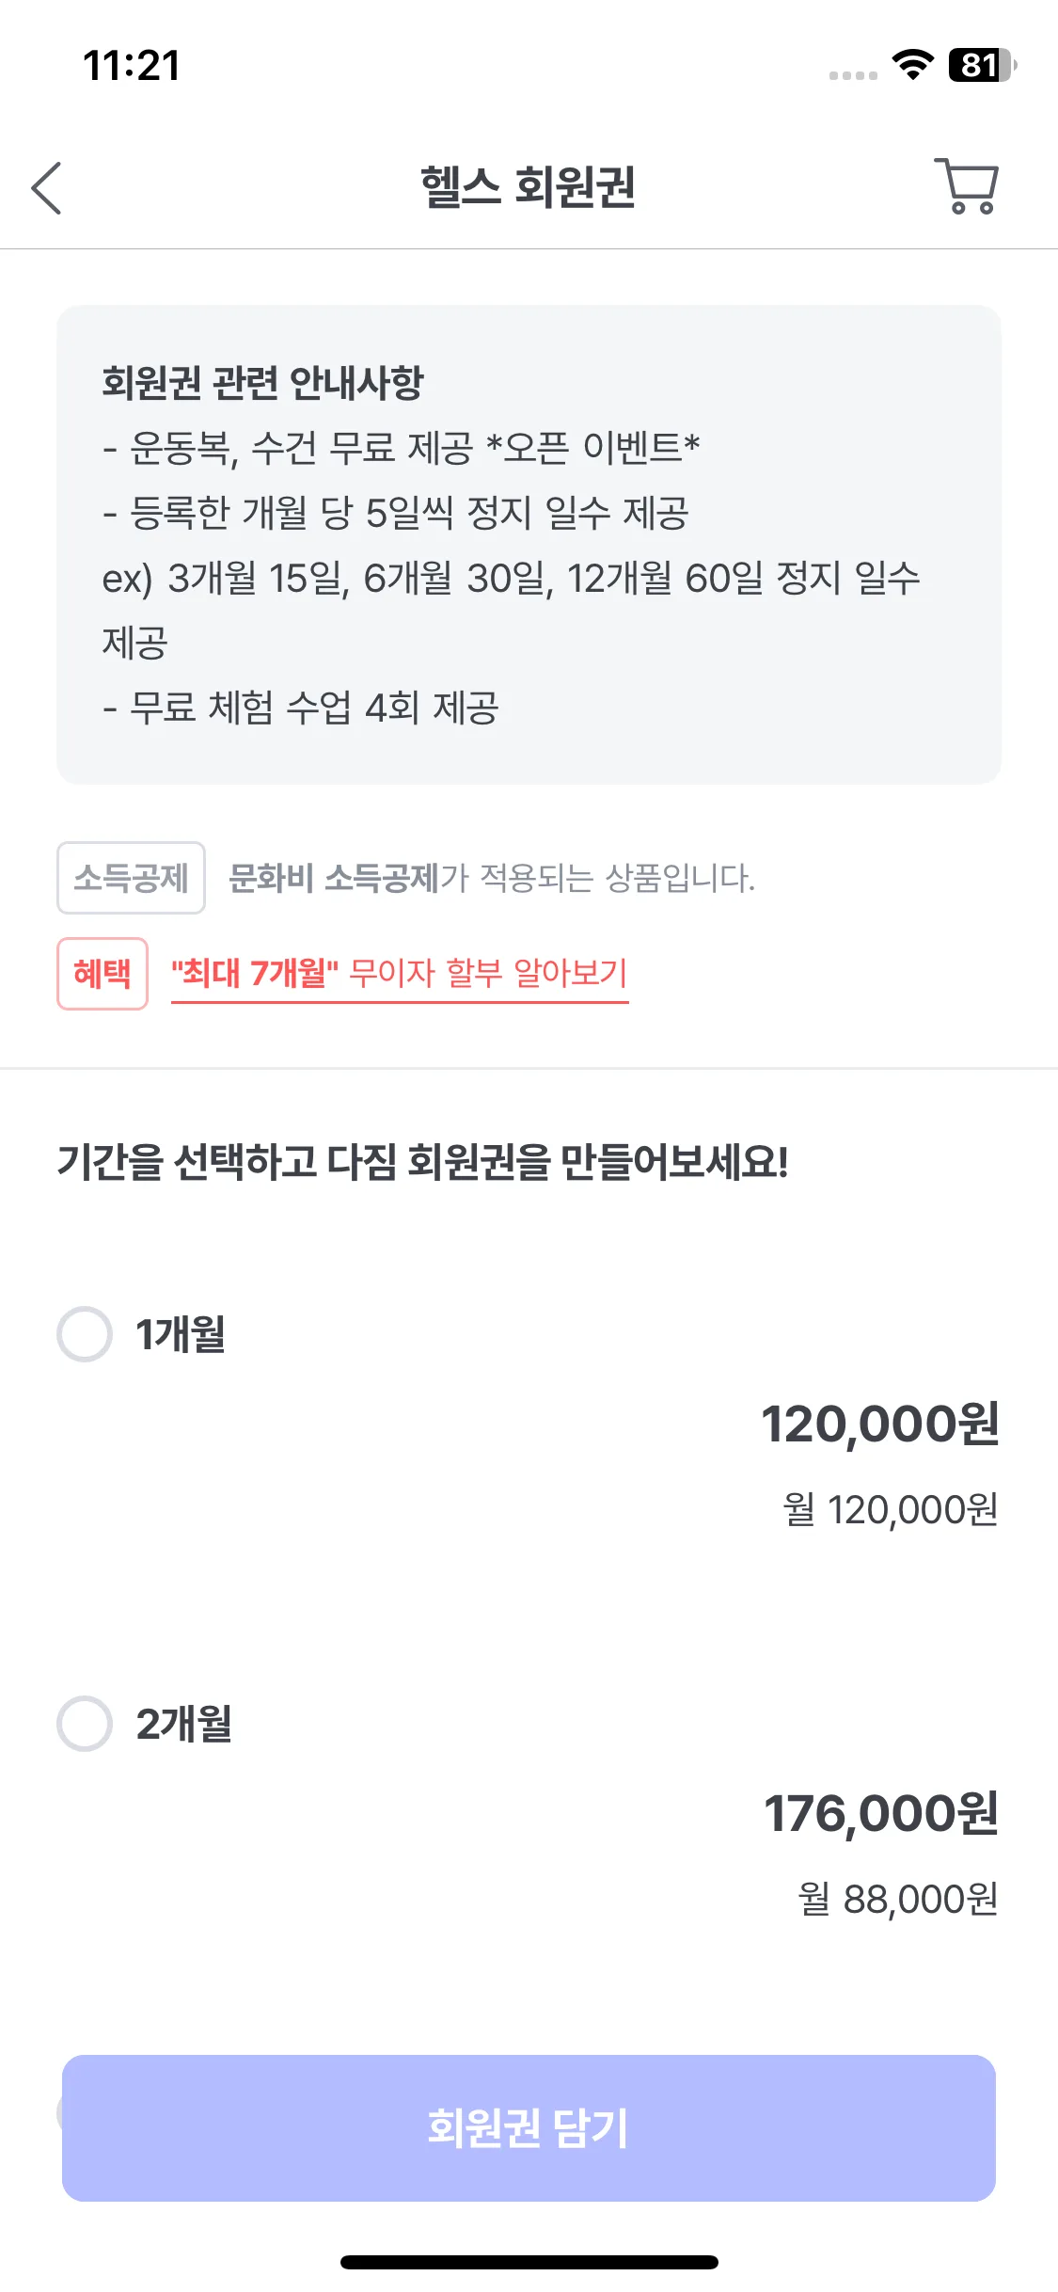The width and height of the screenshot is (1058, 2292).
Task: Tap the 11:21 status bar clock
Action: 132,66
